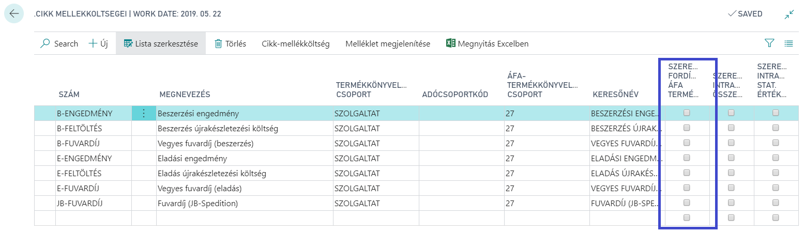Open Melléklet megjelenítése action
Screen dimensions: 804x232
388,44
